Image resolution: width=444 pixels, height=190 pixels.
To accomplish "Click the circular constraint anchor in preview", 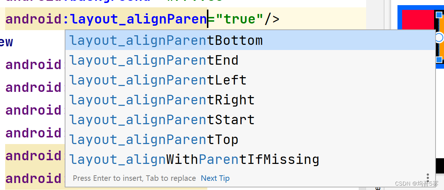I will (x=439, y=37).
